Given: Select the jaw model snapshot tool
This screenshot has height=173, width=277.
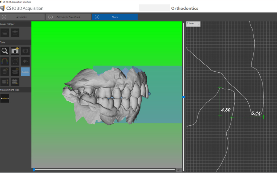Looking at the screenshot, I should [x=15, y=71].
